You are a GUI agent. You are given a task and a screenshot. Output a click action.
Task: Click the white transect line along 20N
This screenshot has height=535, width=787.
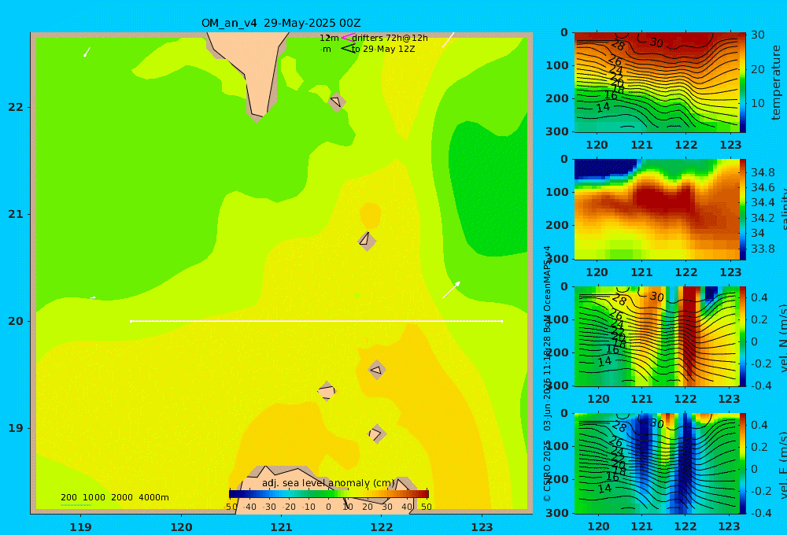316,321
